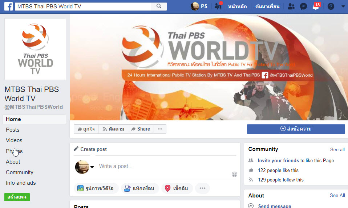
Task: Click the รูปภาพ/วิดีโอ photo video button
Action: (x=96, y=188)
